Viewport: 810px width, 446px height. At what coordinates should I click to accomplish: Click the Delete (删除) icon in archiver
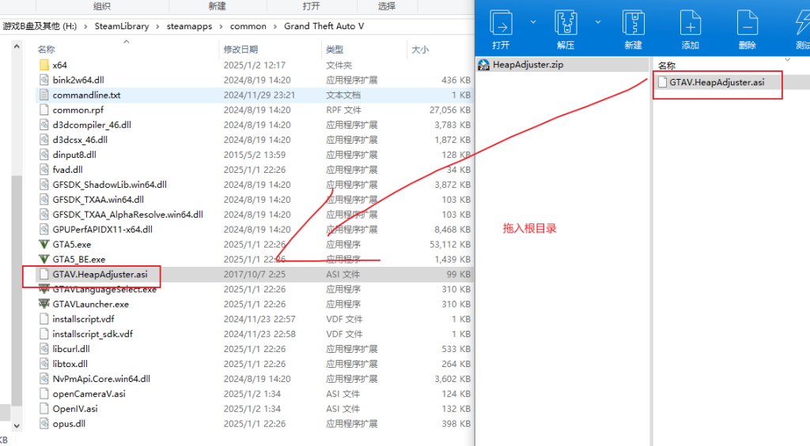click(x=747, y=23)
